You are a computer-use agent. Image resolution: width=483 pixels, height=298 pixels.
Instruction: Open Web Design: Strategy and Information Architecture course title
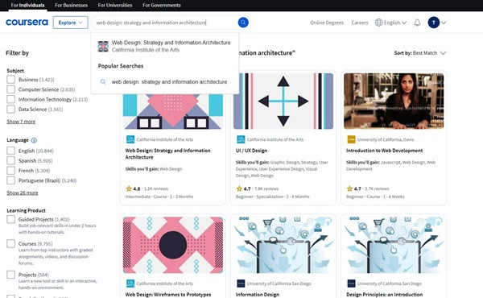tap(168, 154)
